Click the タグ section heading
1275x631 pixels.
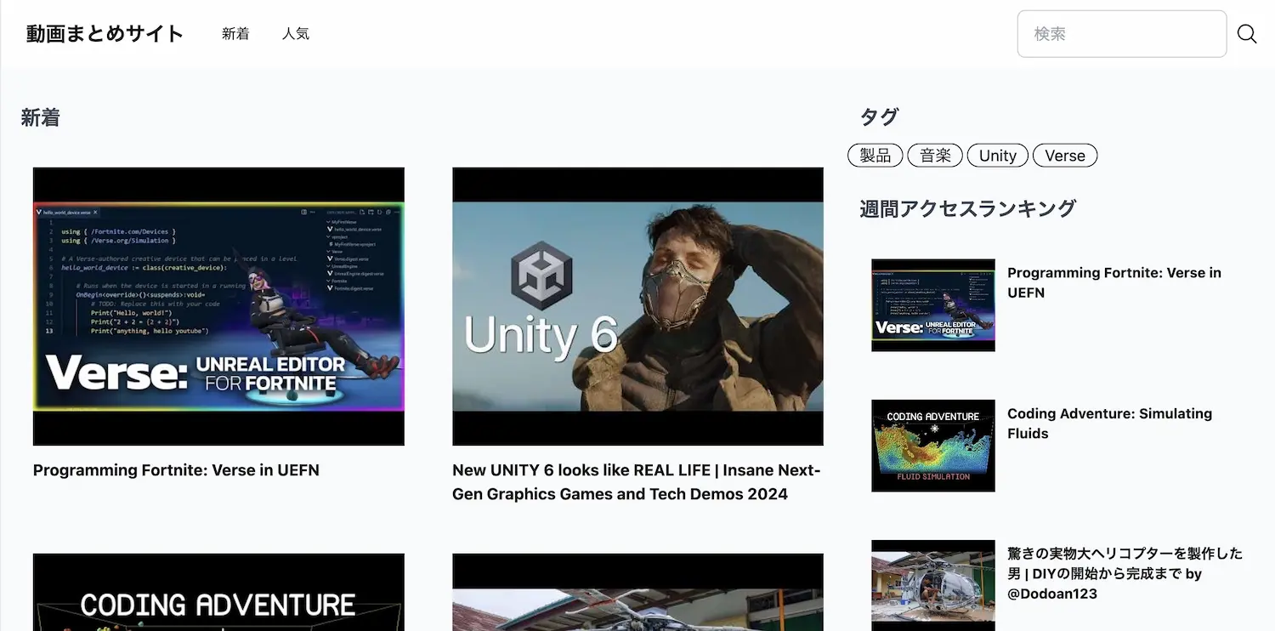(x=879, y=117)
